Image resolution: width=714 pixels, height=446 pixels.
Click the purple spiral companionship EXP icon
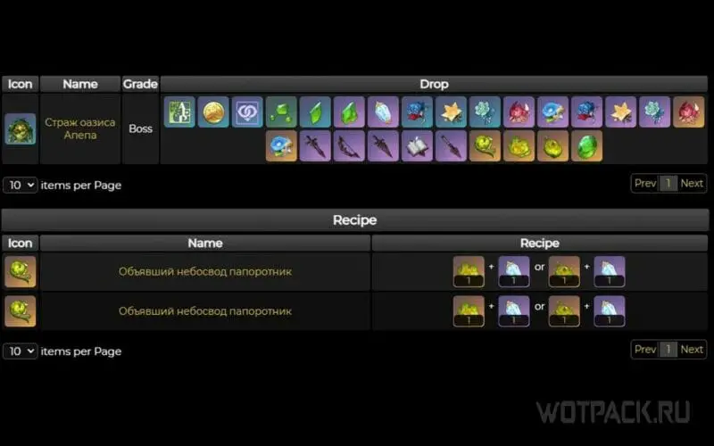tap(247, 112)
